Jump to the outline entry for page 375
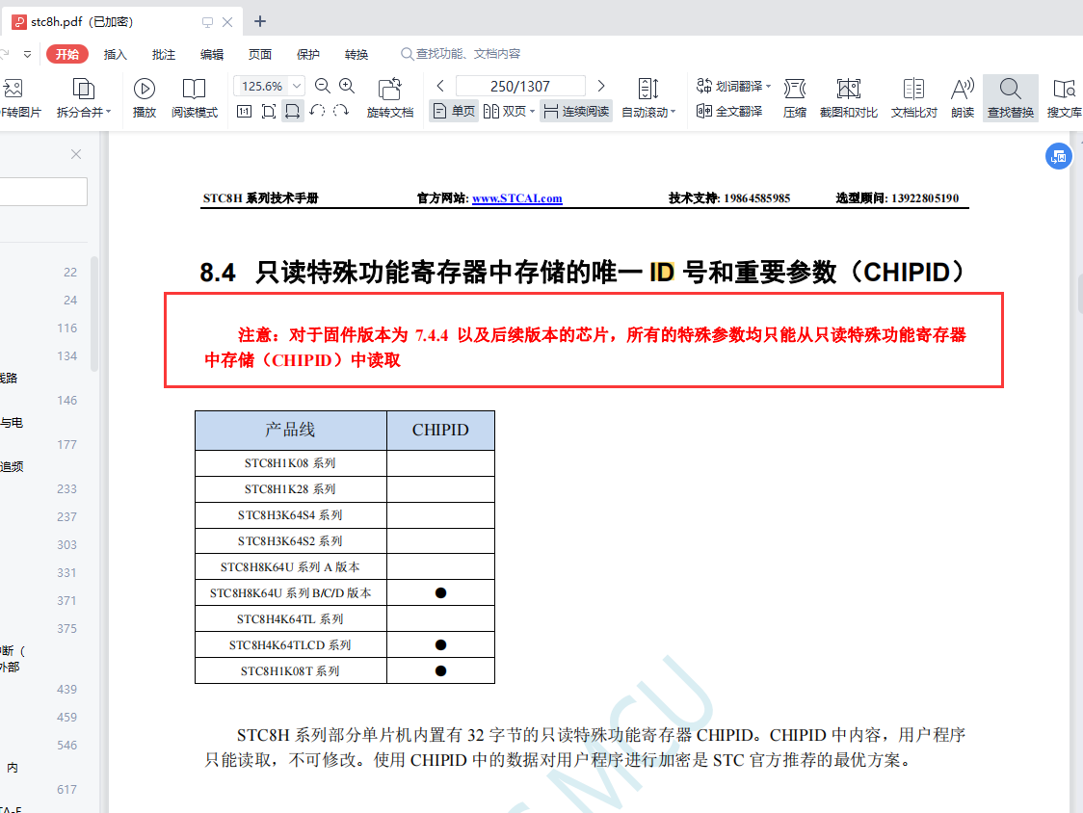This screenshot has height=813, width=1083. 67,629
